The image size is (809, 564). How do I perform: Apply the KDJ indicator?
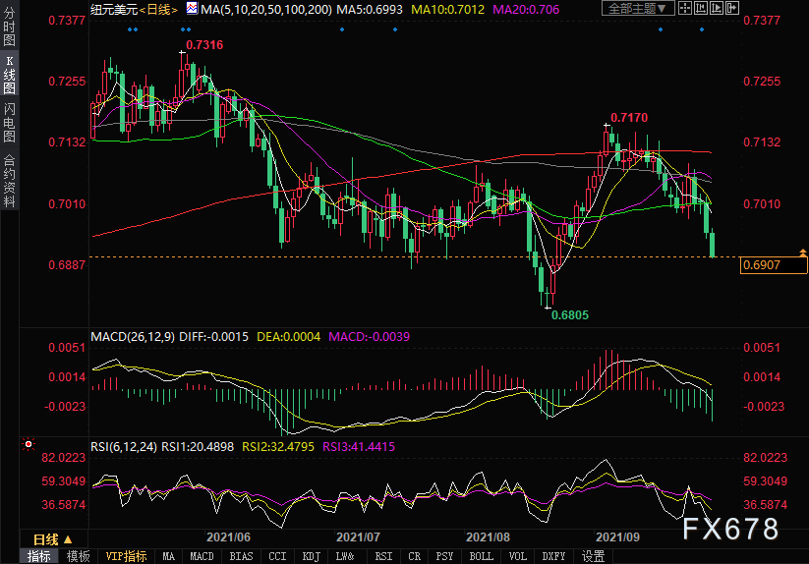(x=311, y=556)
